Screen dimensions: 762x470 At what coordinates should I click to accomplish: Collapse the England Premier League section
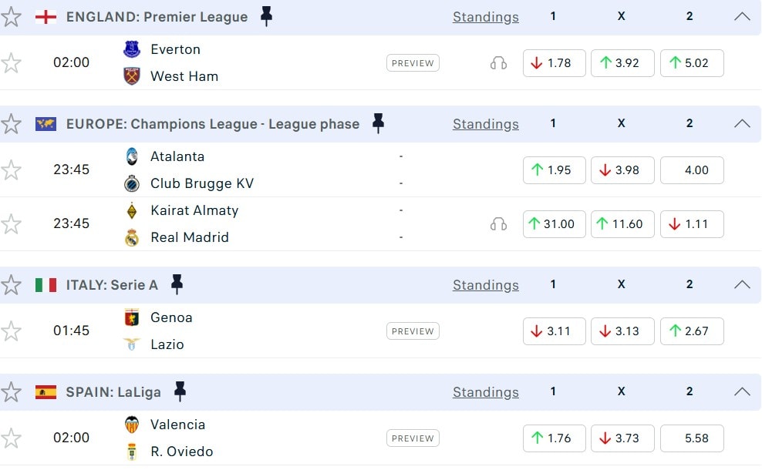[x=742, y=16]
